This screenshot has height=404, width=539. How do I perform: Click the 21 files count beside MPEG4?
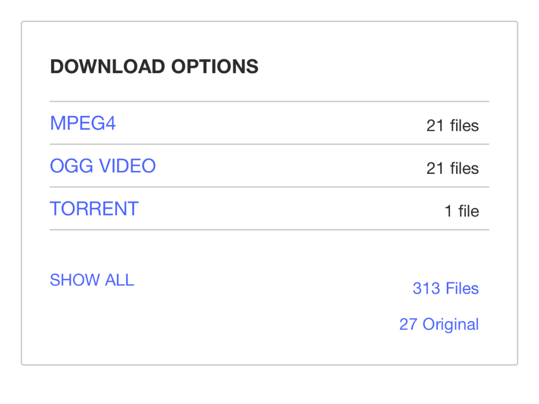pos(452,126)
